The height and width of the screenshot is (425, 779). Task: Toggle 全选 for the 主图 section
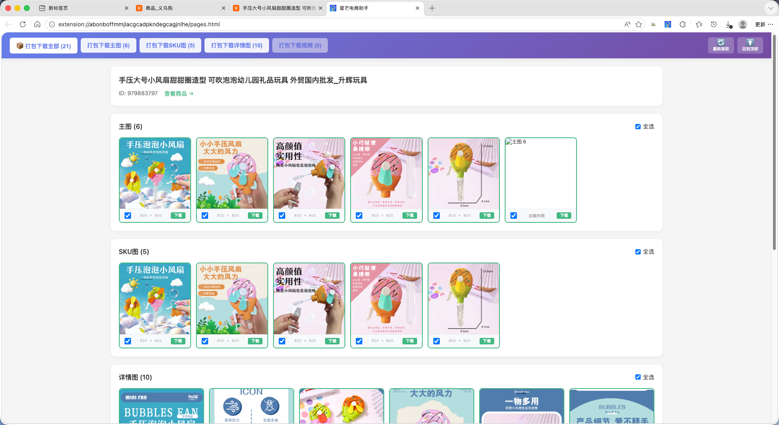638,127
